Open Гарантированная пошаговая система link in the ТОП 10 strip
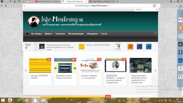This screenshot has height=103, width=183. [x=60, y=47]
